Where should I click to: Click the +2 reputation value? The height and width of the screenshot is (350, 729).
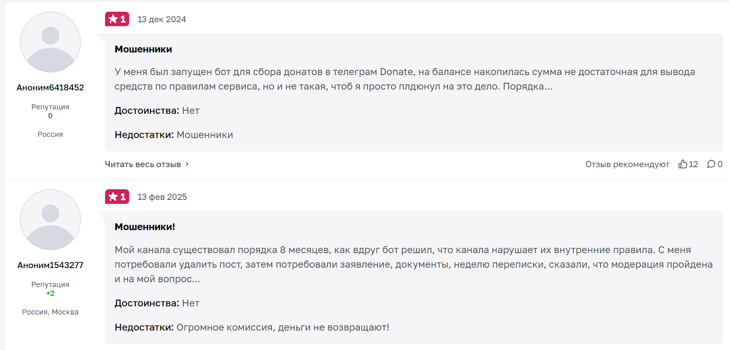pyautogui.click(x=50, y=294)
